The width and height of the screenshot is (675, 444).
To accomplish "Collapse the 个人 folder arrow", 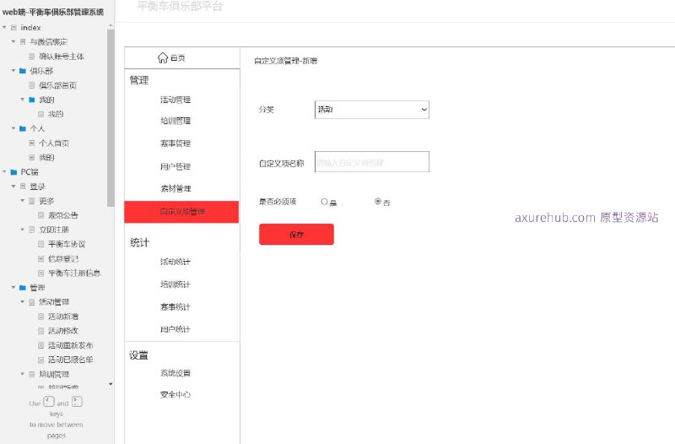I will (x=13, y=128).
